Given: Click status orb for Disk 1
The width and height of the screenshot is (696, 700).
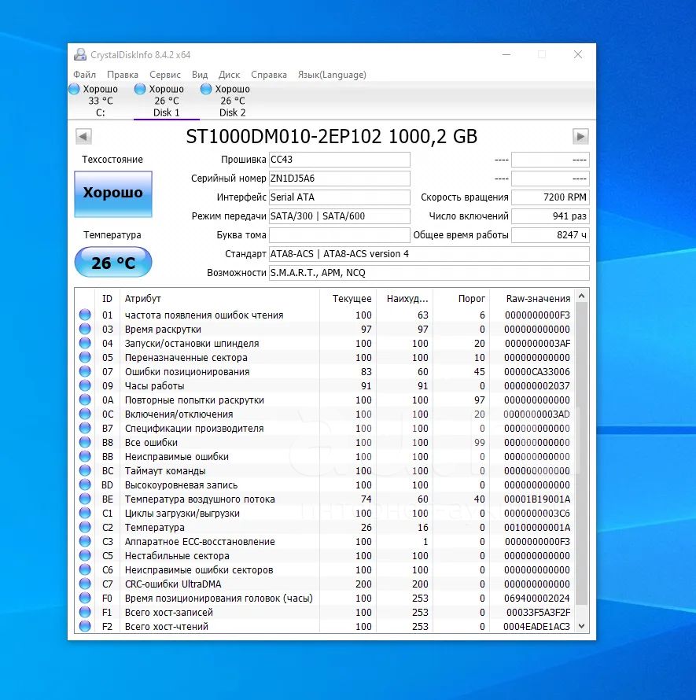Looking at the screenshot, I should [x=140, y=89].
